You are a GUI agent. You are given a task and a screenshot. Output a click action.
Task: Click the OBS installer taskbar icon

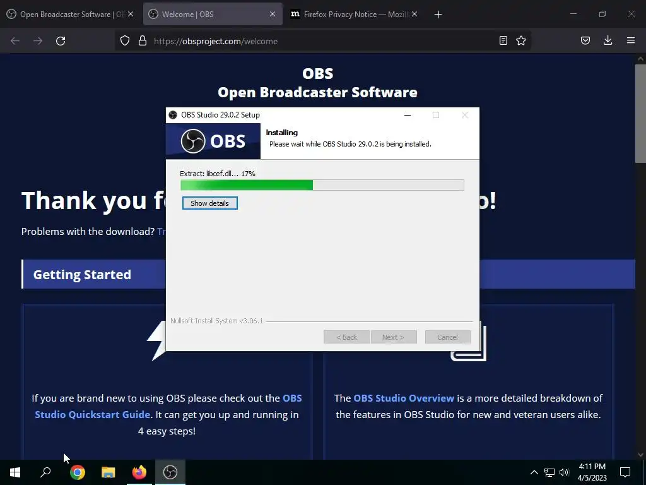point(170,472)
